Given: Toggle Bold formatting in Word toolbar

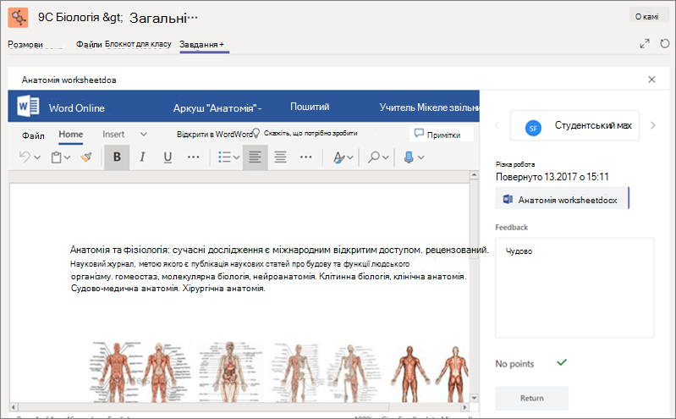Looking at the screenshot, I should pyautogui.click(x=117, y=157).
